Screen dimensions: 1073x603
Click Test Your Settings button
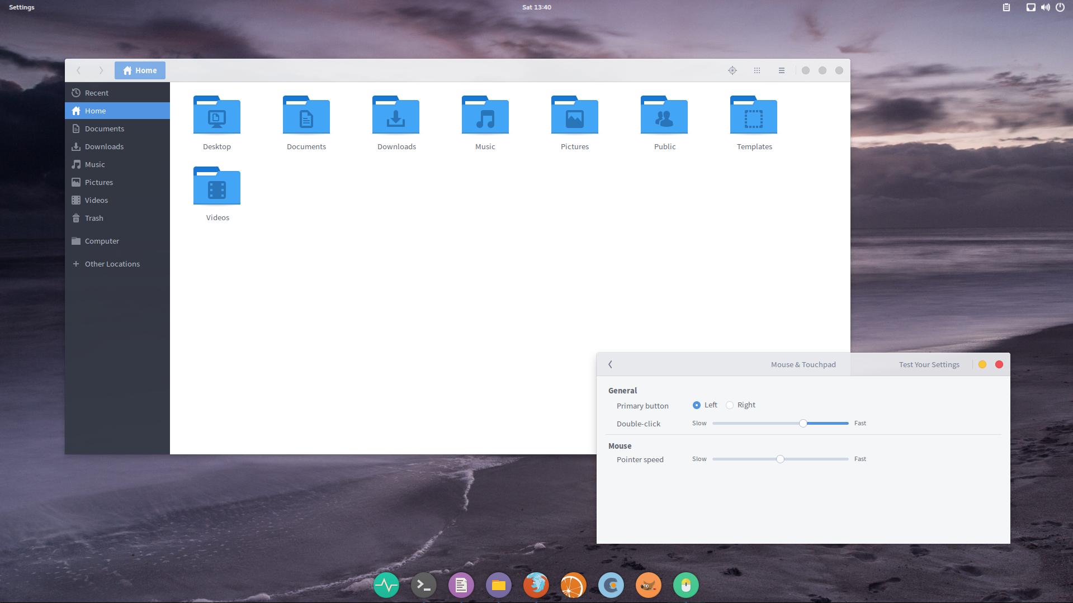929,364
